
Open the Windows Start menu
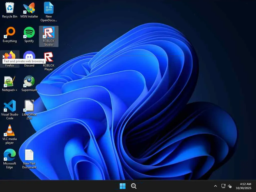click(122, 186)
